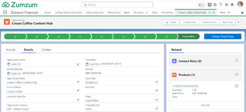Click in the global Search field
Screen dimensions: 246x112
point(117,5)
